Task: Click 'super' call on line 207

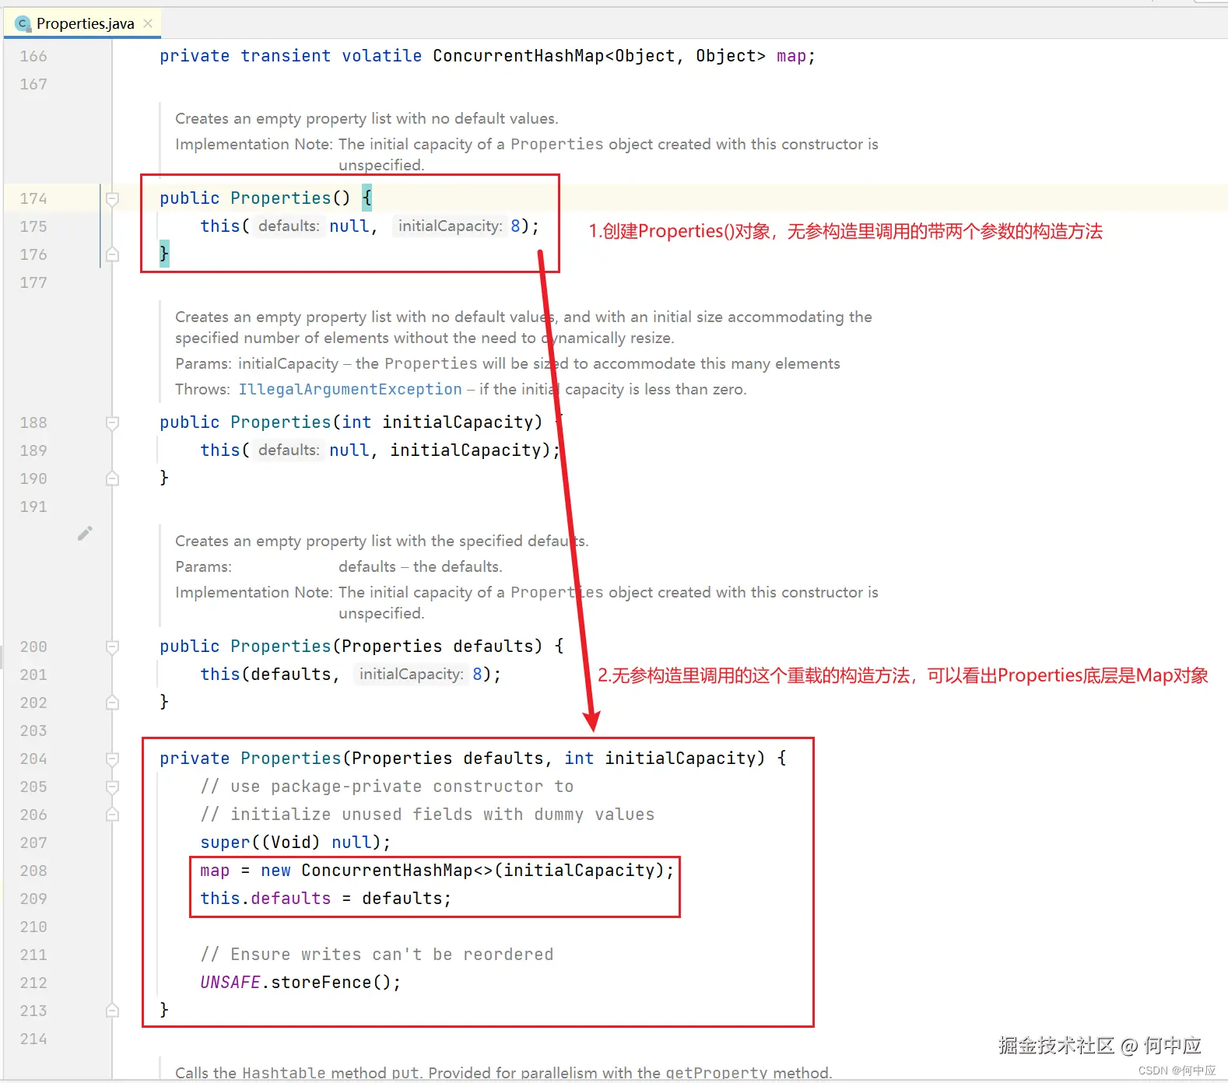Action: point(225,843)
